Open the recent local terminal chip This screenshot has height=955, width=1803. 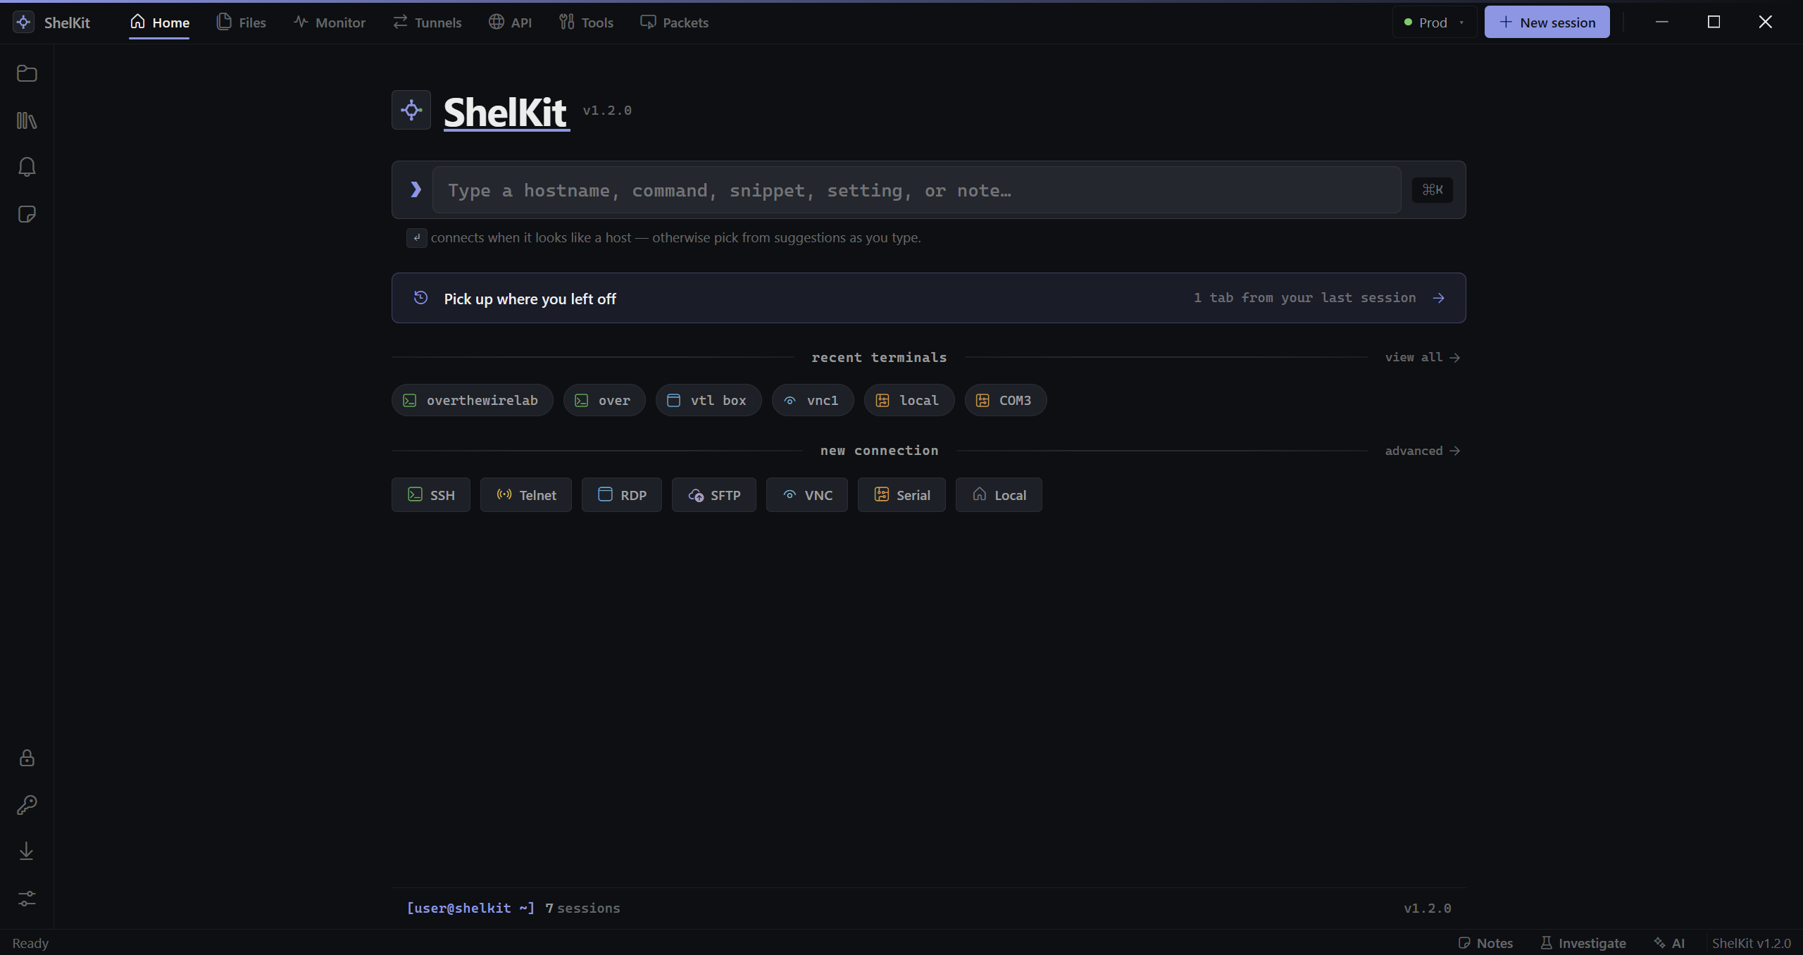909,400
